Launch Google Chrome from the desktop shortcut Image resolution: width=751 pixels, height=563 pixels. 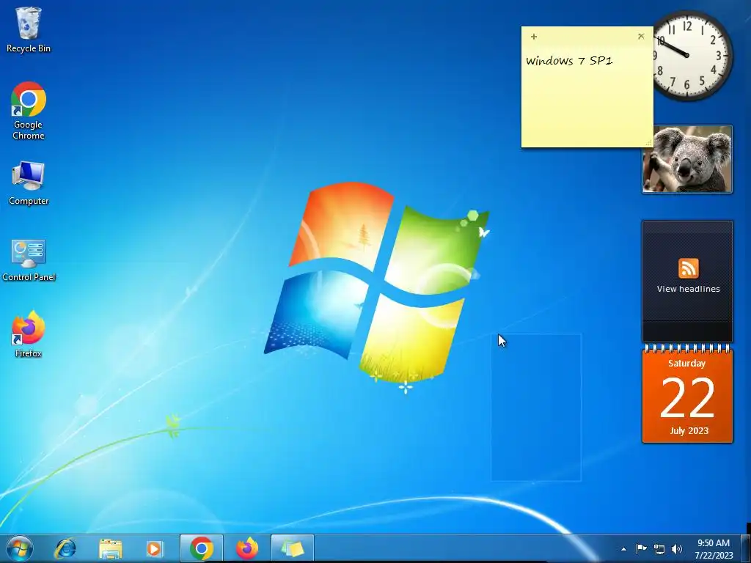click(29, 111)
